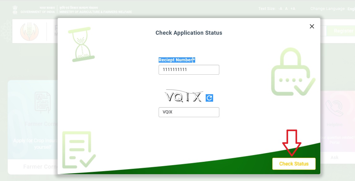The height and width of the screenshot is (181, 355).
Task: Select the Helpline phone icon
Action: (335, 108)
